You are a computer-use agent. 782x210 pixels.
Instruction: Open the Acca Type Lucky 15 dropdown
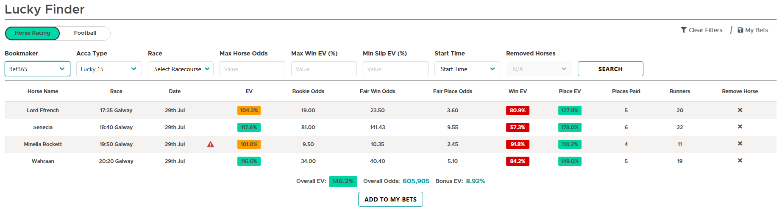(x=109, y=69)
